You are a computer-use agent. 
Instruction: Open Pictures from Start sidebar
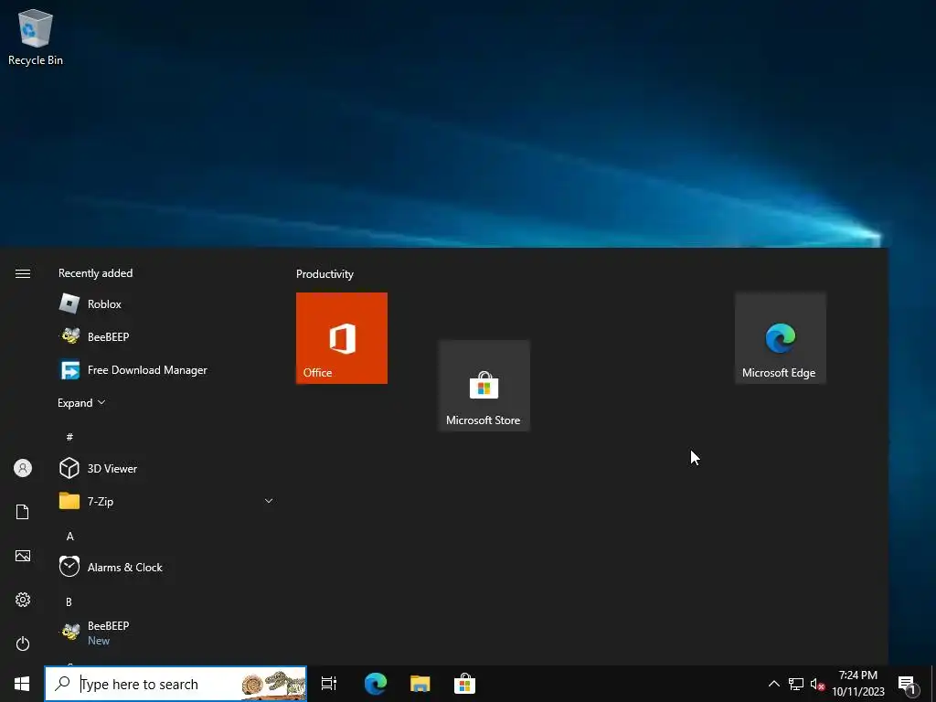[x=23, y=556]
